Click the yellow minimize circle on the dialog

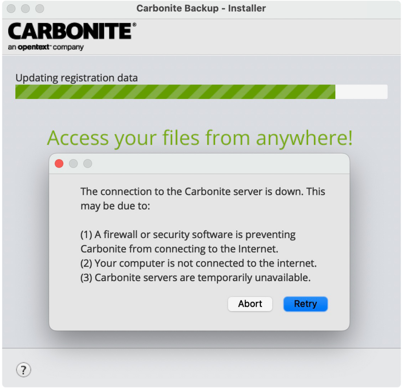73,163
